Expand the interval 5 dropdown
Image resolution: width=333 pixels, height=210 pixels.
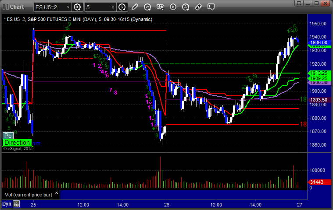[113, 7]
